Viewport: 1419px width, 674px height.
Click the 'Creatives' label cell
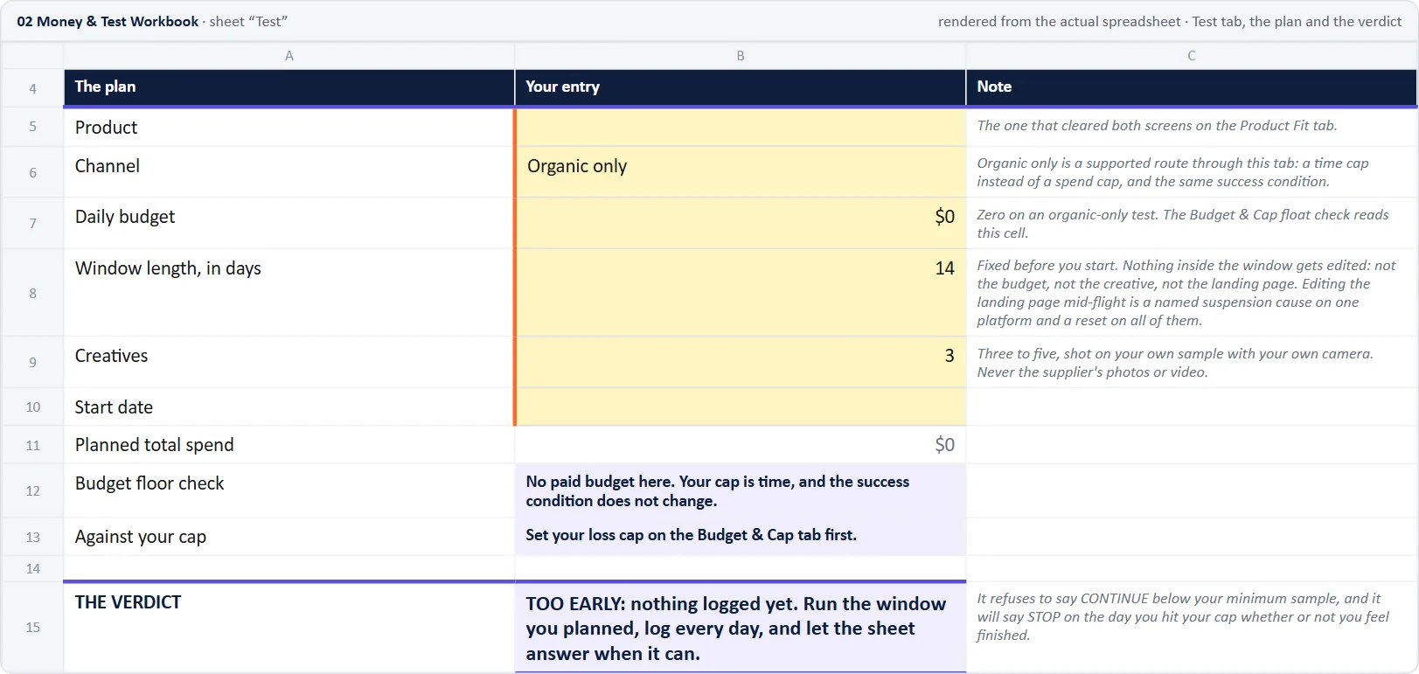tap(289, 362)
